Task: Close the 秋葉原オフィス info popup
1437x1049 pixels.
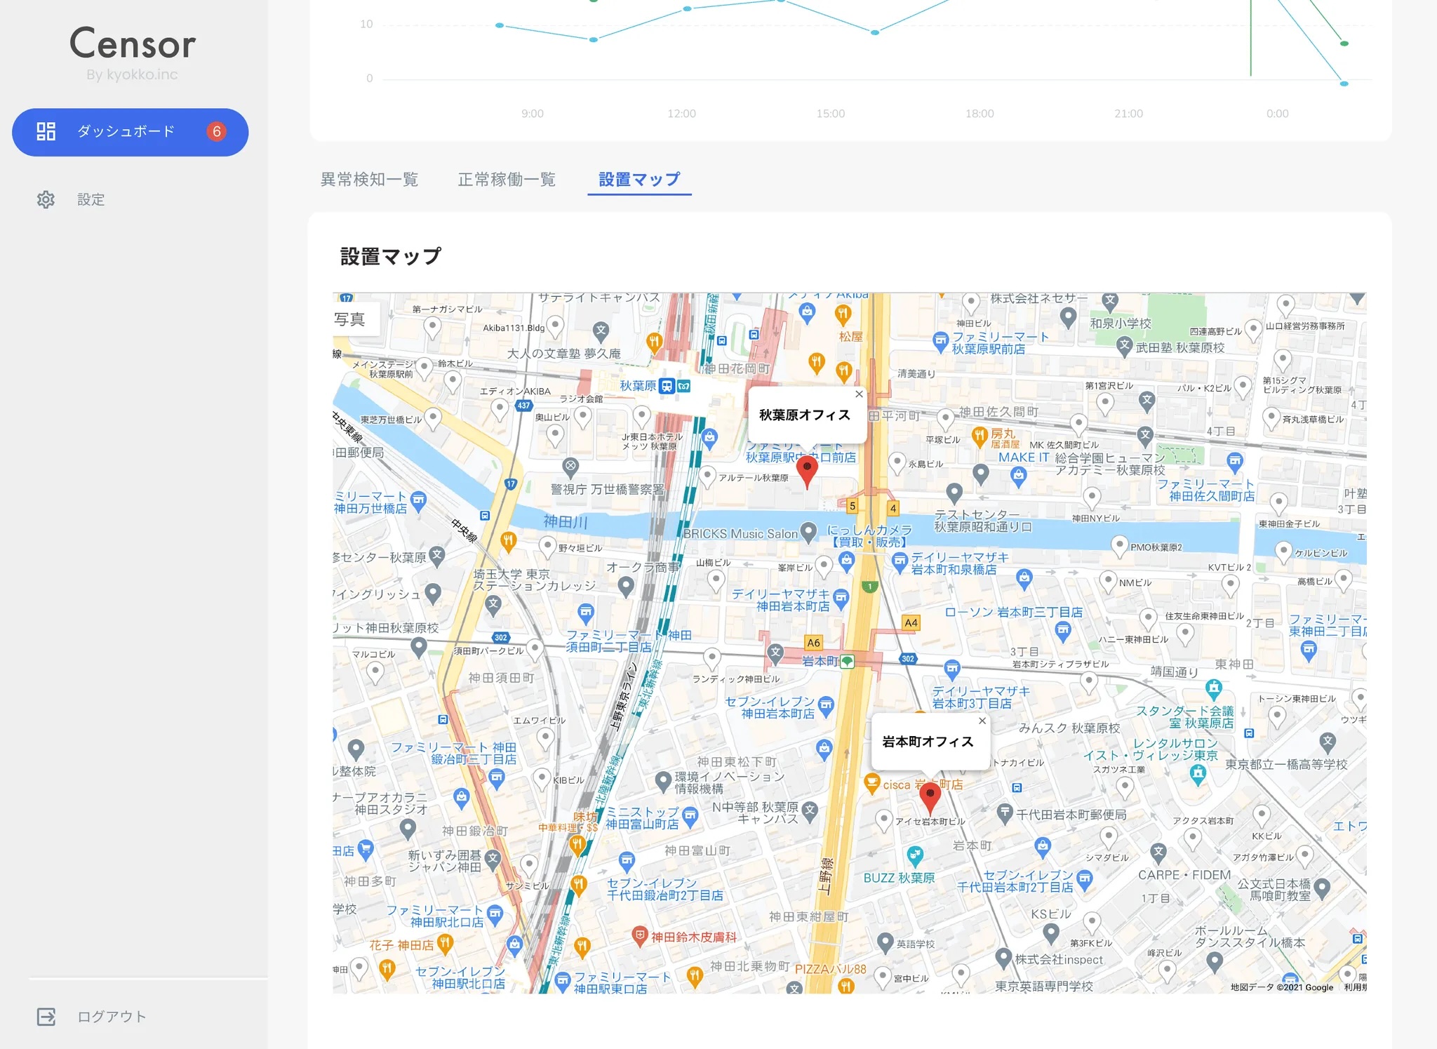Action: click(x=859, y=394)
